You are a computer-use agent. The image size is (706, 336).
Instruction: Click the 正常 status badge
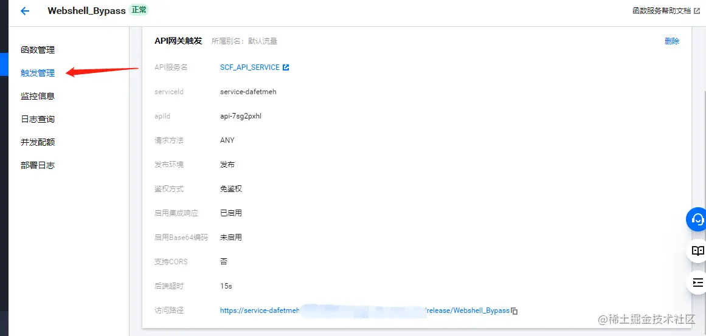[x=139, y=10]
